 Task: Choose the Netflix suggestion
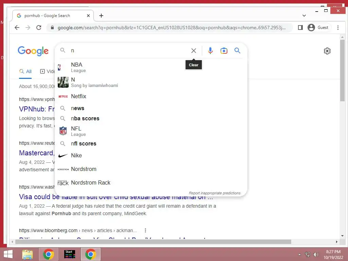[x=151, y=96]
